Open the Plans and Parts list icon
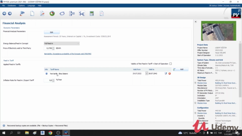 coord(72,14)
